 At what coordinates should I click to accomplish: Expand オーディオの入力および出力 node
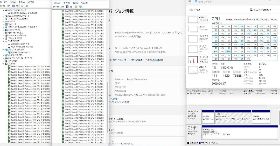tap(3, 19)
